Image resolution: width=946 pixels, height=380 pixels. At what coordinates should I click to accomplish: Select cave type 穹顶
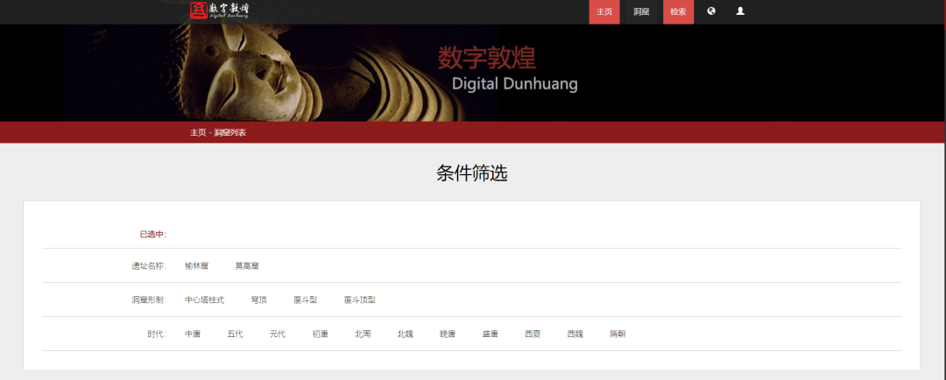258,299
